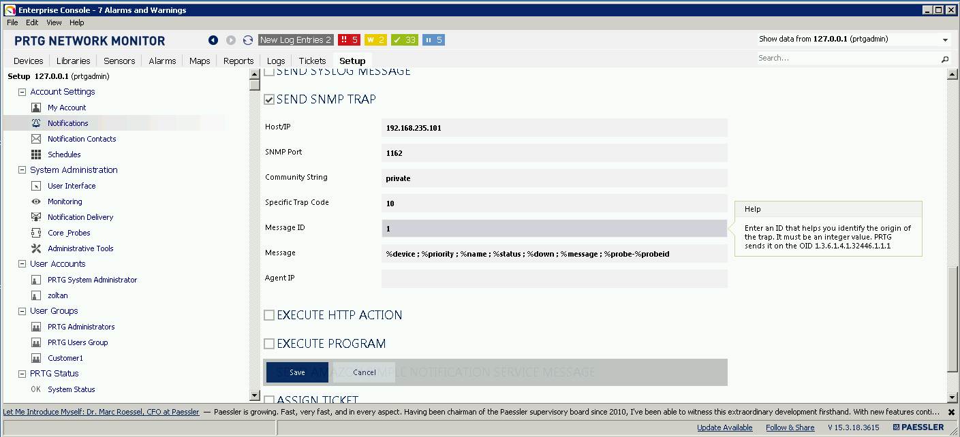Screen dimensions: 960x437
Task: Click the Host/IP input field
Action: (555, 127)
